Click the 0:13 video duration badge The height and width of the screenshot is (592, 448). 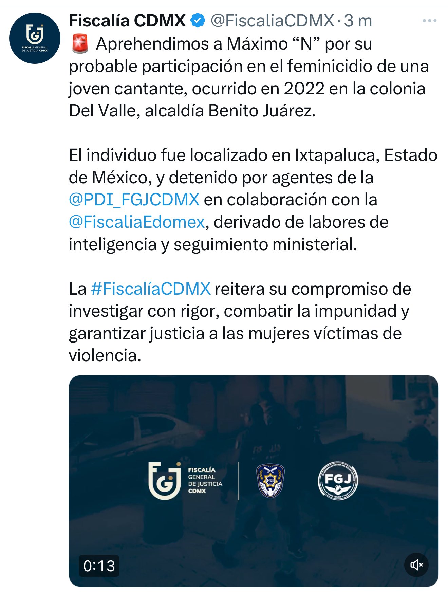(99, 566)
